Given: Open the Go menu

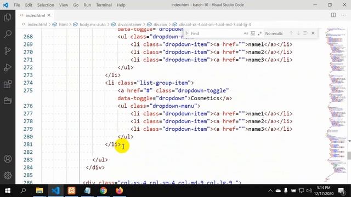Looking at the screenshot, I should point(76,5).
